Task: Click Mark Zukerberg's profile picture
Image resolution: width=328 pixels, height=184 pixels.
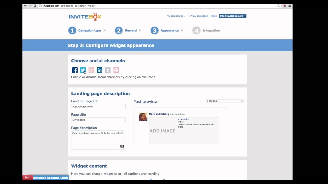Action: (143, 117)
